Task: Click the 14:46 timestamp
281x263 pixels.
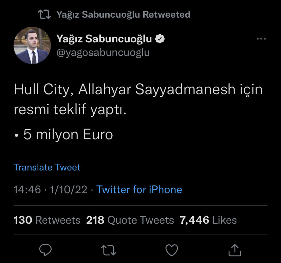Action: [x=27, y=189]
